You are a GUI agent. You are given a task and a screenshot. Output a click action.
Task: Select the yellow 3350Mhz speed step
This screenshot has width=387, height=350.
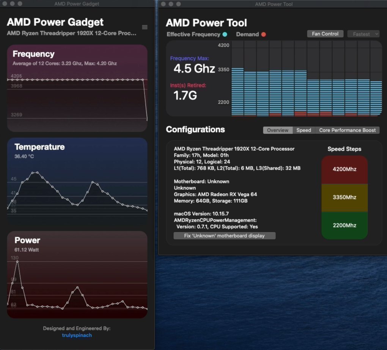click(345, 197)
